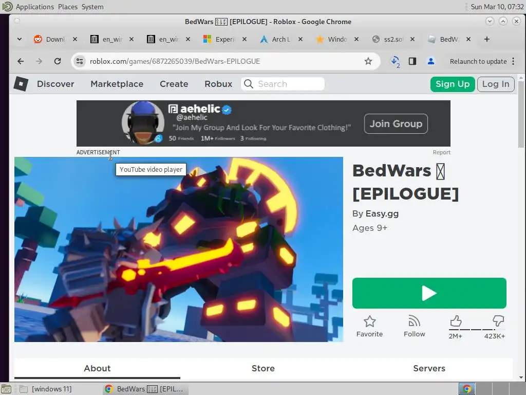The width and height of the screenshot is (526, 395).
Task: Toggle the Chrome side panel icon
Action: [412, 61]
